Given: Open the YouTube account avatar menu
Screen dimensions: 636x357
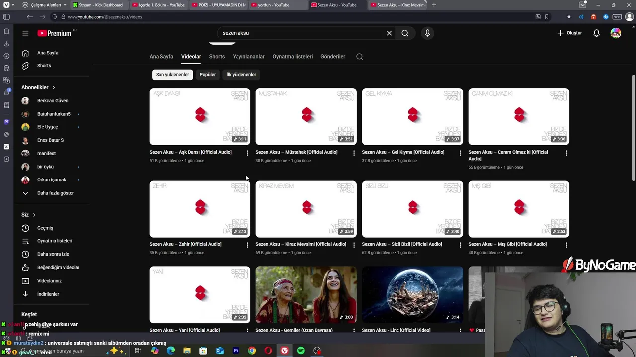Looking at the screenshot, I should point(616,33).
